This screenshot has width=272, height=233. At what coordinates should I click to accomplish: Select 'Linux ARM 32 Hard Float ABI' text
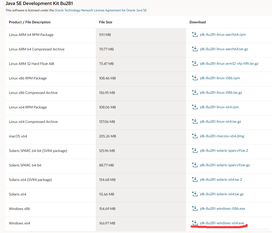coord(31,64)
